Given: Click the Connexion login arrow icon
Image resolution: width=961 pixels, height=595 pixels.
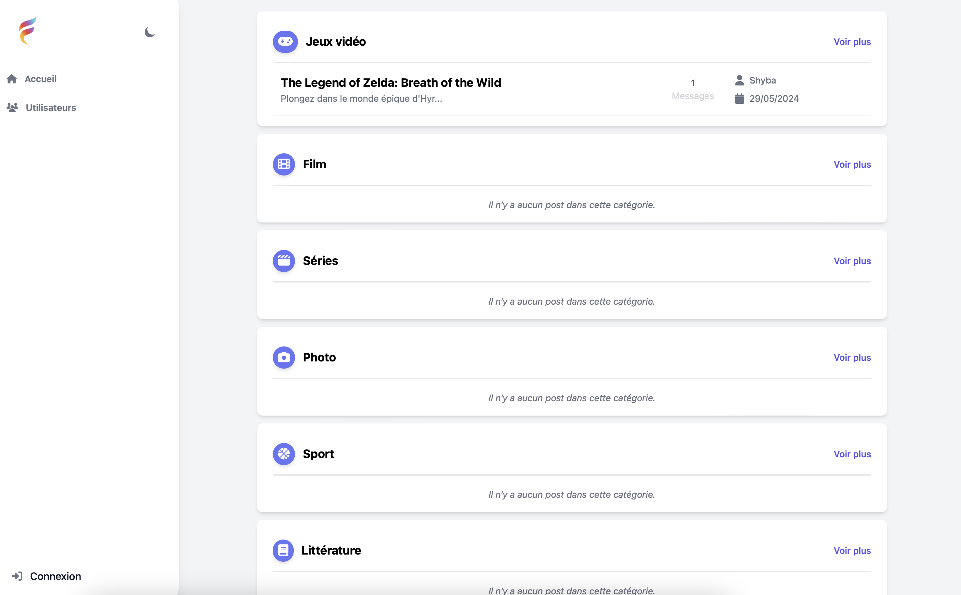Looking at the screenshot, I should pyautogui.click(x=17, y=576).
